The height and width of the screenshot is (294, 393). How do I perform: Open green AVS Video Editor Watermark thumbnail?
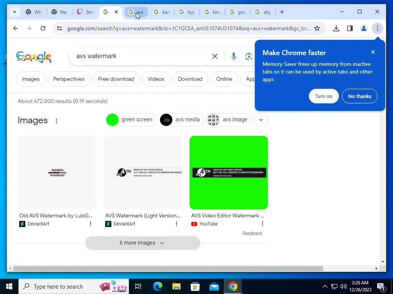point(229,173)
